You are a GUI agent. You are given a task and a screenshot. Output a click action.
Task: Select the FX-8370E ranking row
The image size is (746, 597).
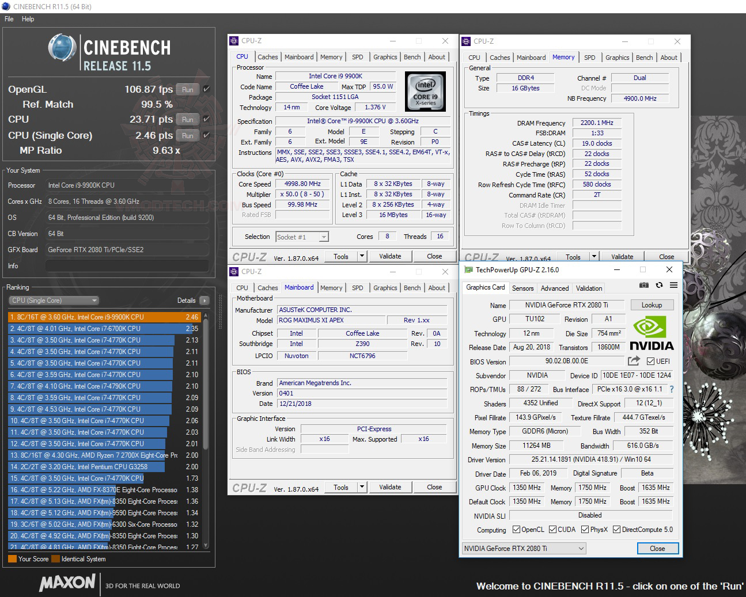(104, 490)
